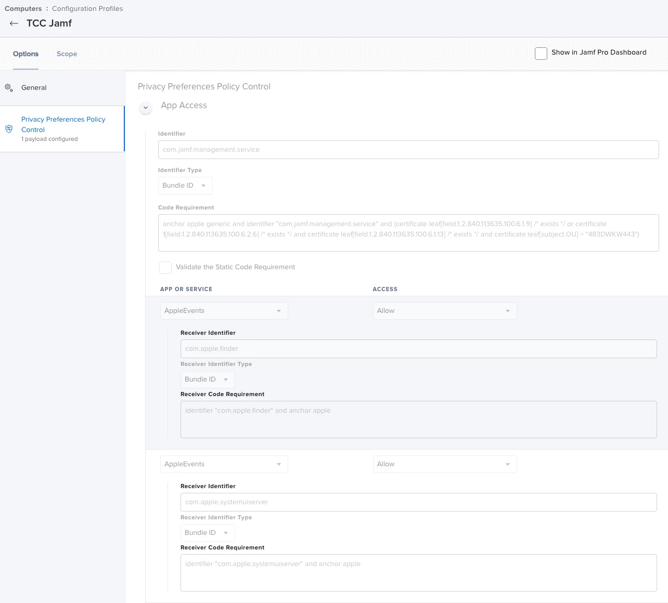This screenshot has width=668, height=603.
Task: Open Allow access dropdown for com.apple.finder
Action: coord(445,311)
